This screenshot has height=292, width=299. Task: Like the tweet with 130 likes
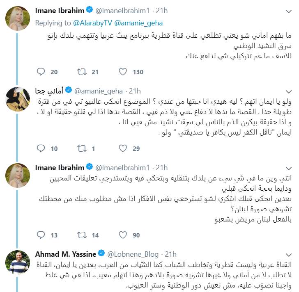(123, 72)
